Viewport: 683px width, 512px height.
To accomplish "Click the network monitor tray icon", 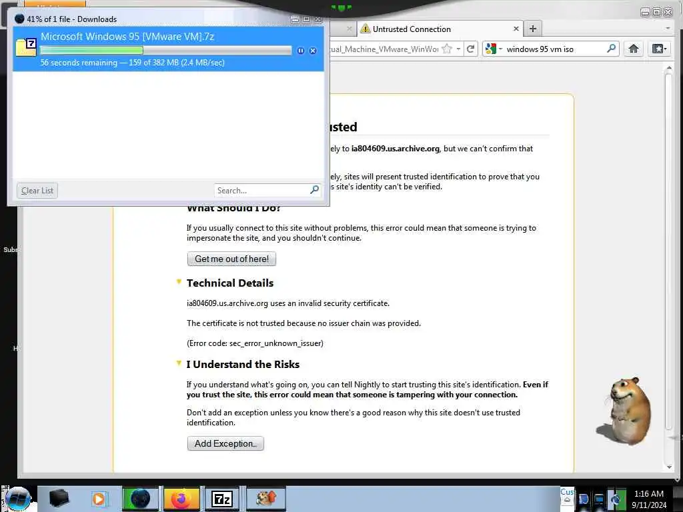I will 600,499.
